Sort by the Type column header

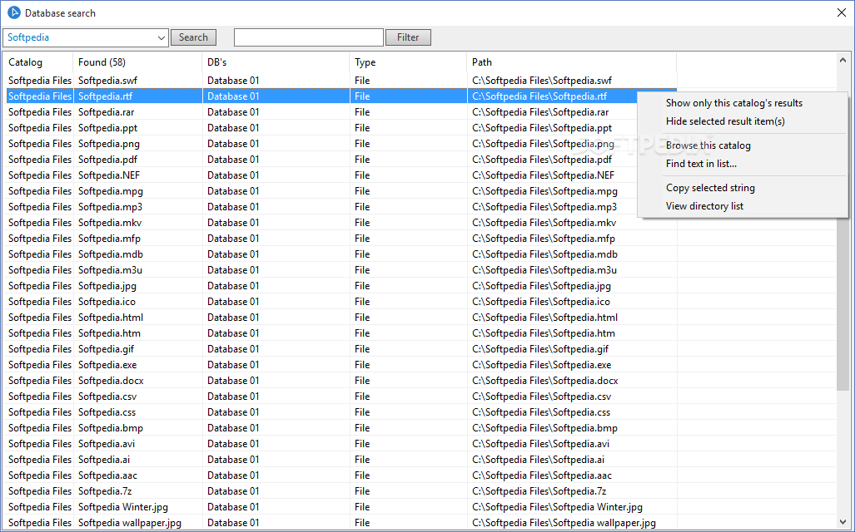coord(409,62)
